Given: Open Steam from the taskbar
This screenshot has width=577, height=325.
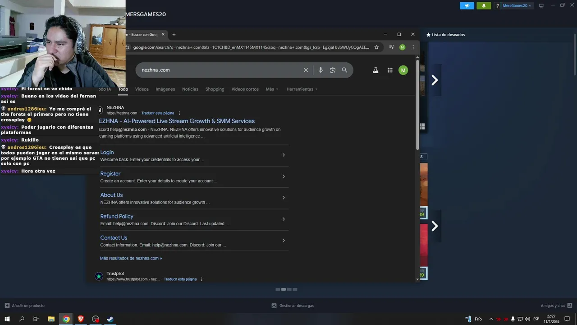Looking at the screenshot, I should (110, 319).
